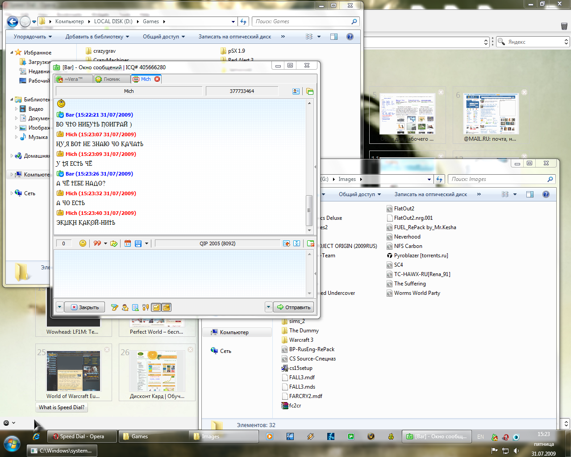Click the eraser clear-chat icon beside QIP 2005
The height and width of the screenshot is (457, 571).
pyautogui.click(x=287, y=243)
